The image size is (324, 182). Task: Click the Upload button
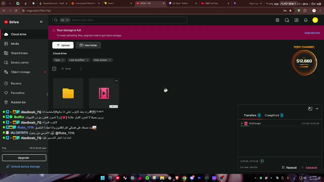(x=63, y=45)
